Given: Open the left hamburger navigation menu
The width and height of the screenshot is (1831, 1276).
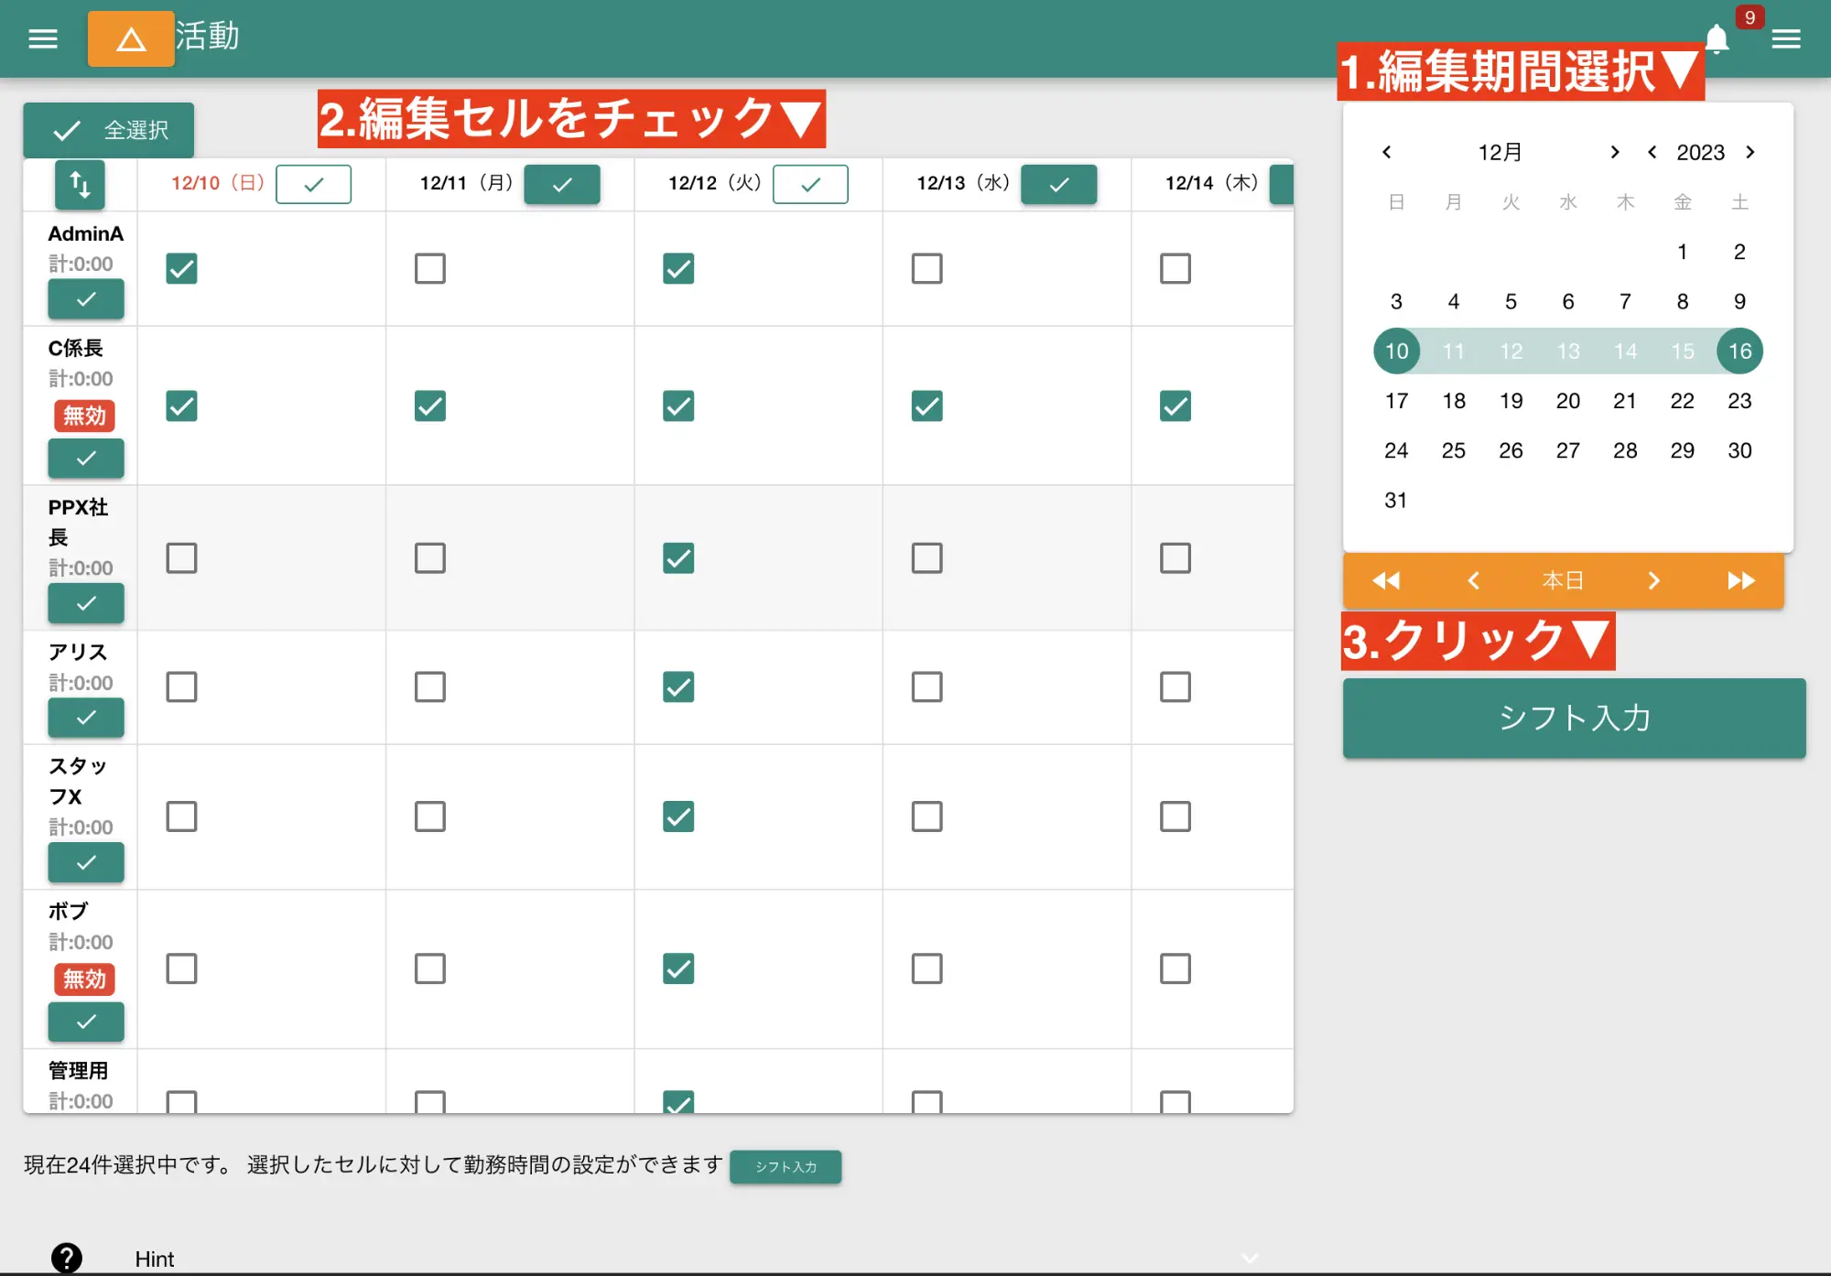Looking at the screenshot, I should (x=41, y=38).
